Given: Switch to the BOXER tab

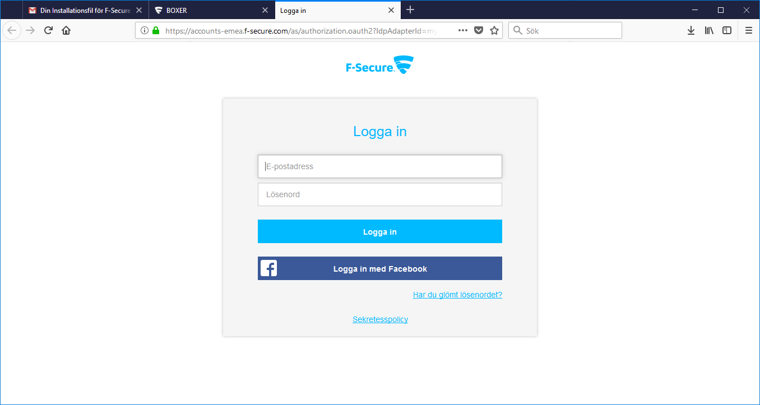Looking at the screenshot, I should coord(205,10).
